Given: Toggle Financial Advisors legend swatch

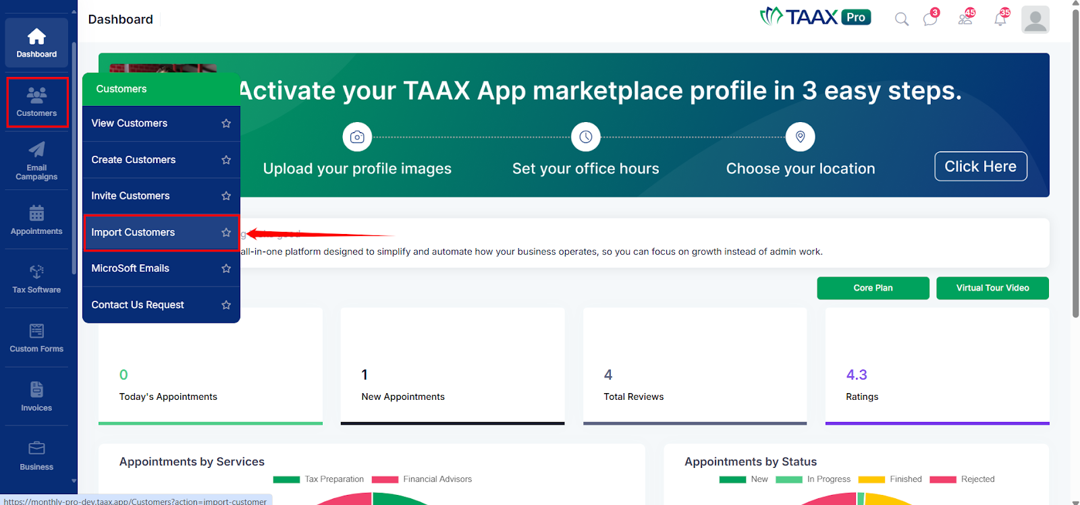Looking at the screenshot, I should pyautogui.click(x=385, y=479).
